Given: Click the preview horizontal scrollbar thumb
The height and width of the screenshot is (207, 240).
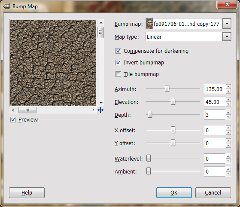Looking at the screenshot, I should point(27,110).
